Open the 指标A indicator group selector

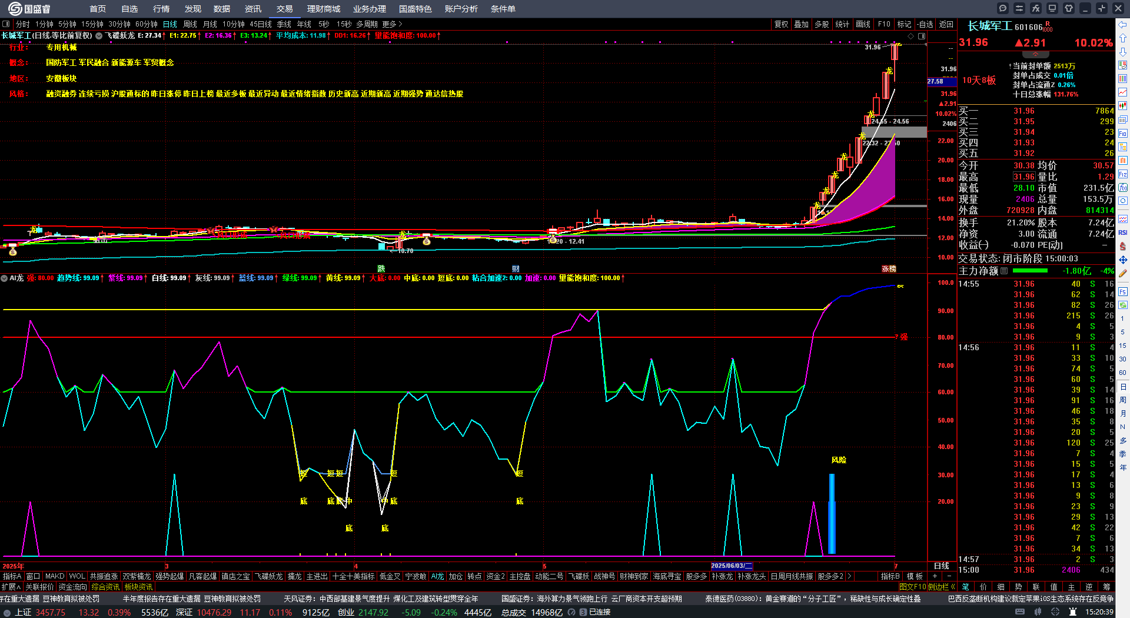[12, 576]
